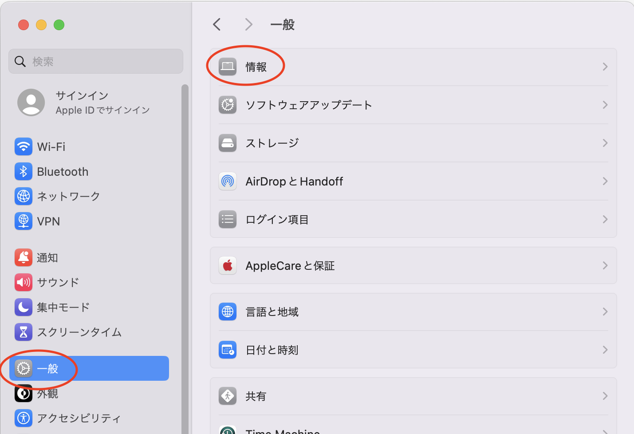Expand the 情報 row chevron
The image size is (634, 434).
pyautogui.click(x=605, y=67)
